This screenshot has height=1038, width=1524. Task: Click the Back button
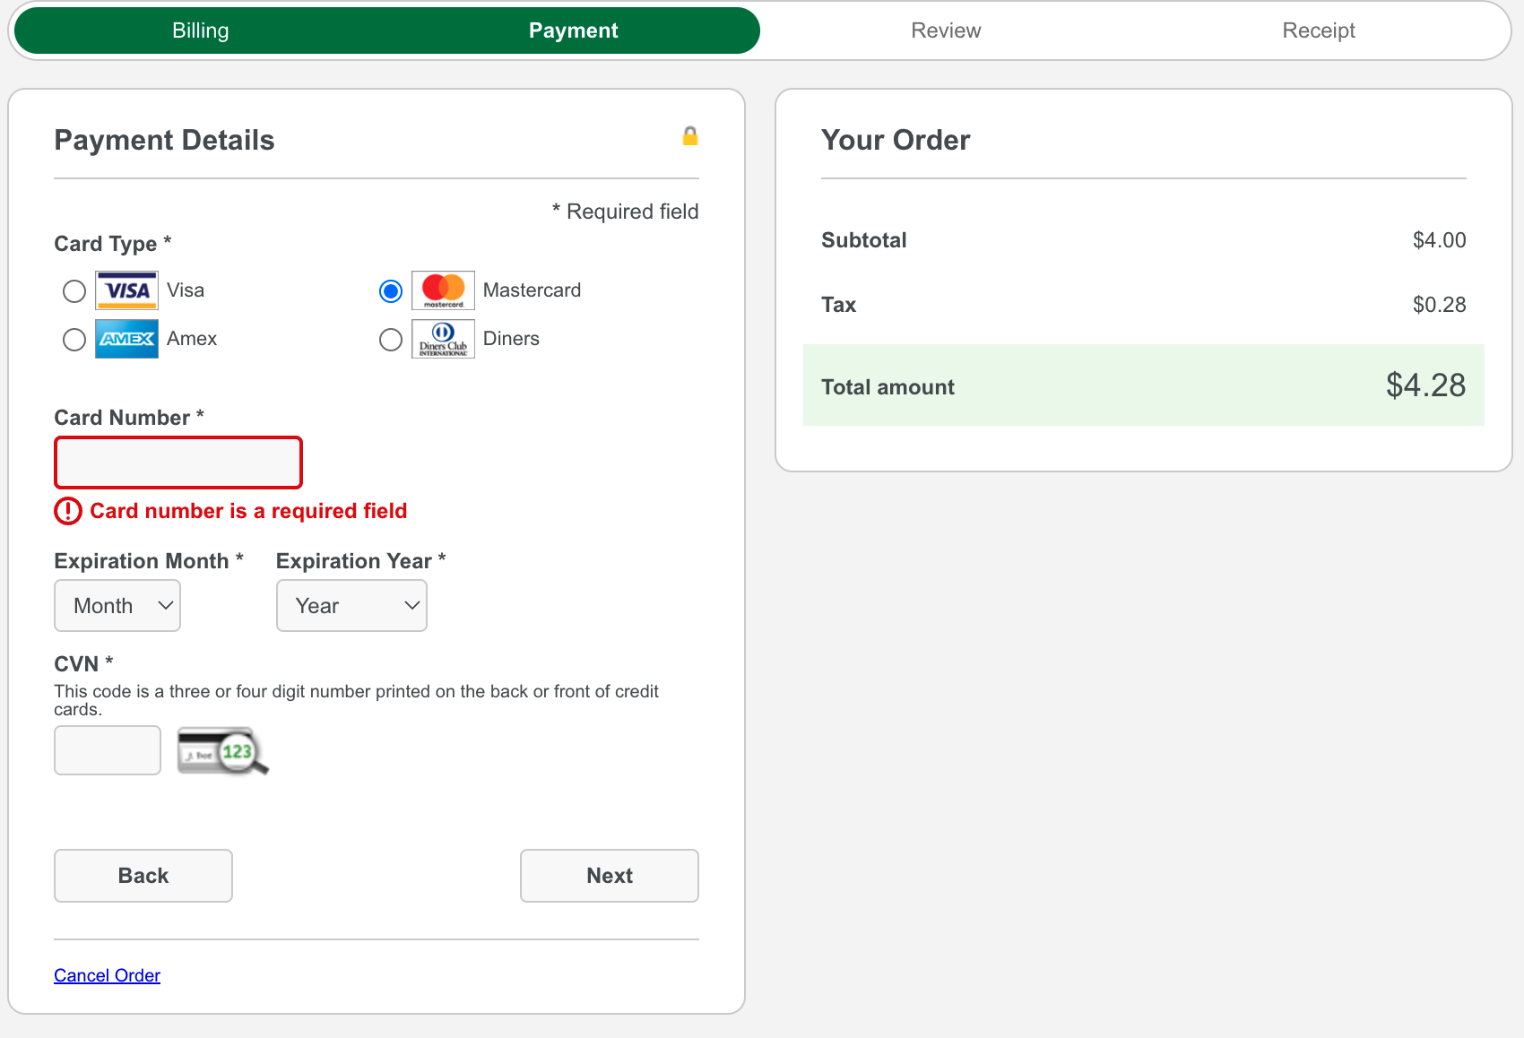pyautogui.click(x=143, y=876)
